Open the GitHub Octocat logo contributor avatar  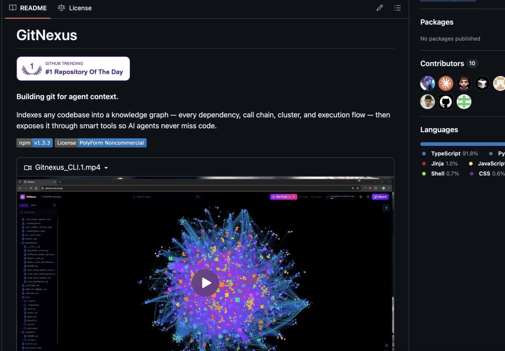(x=446, y=101)
